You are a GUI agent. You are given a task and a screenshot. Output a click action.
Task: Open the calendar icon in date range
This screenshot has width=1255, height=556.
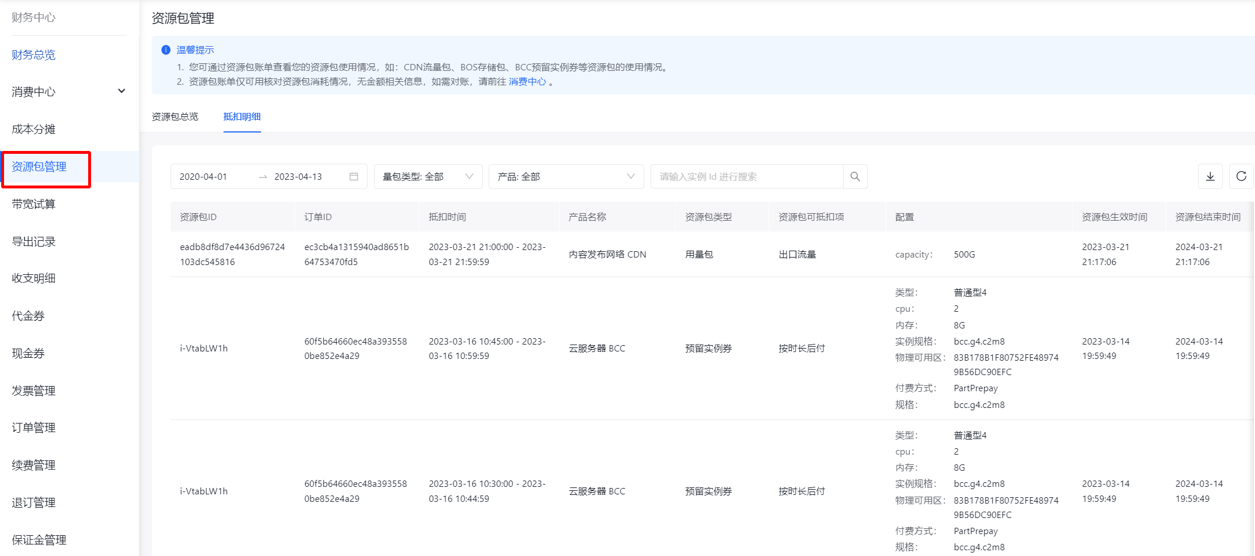point(354,176)
